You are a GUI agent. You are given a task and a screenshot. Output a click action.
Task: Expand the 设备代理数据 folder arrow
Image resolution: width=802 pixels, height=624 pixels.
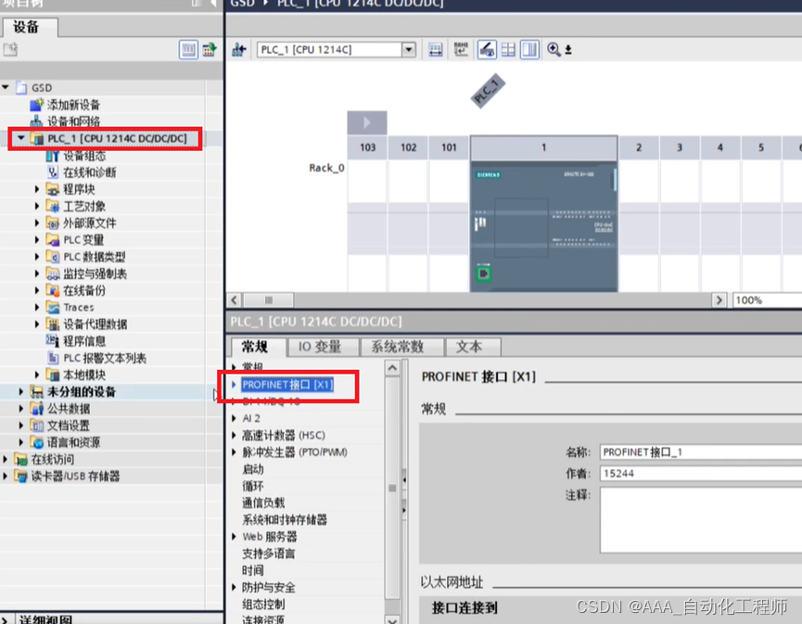tap(37, 325)
